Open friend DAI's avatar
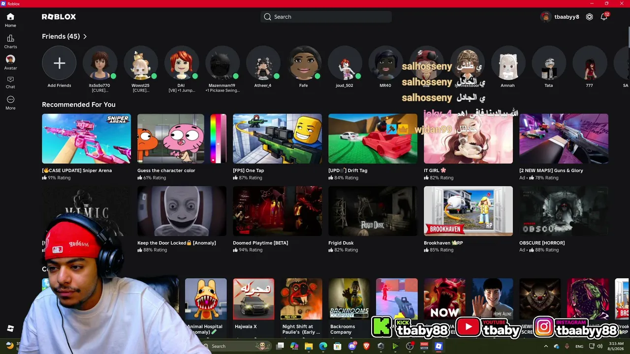This screenshot has width=630, height=354. [x=181, y=63]
